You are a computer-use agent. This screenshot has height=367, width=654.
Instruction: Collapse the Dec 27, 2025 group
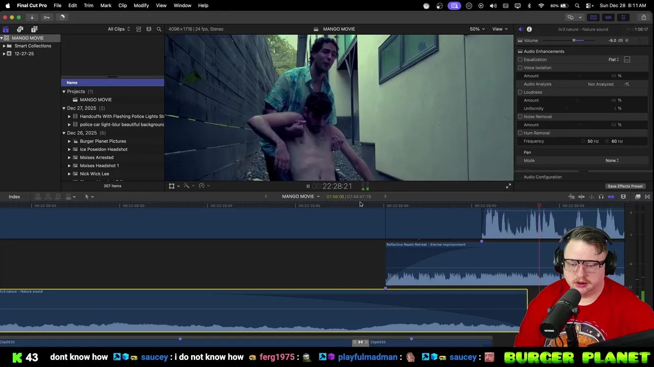click(x=64, y=108)
